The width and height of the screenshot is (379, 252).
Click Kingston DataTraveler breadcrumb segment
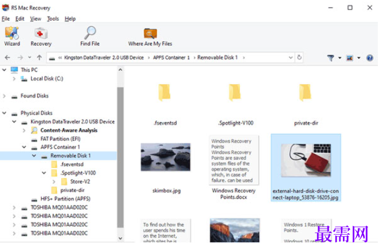104,57
